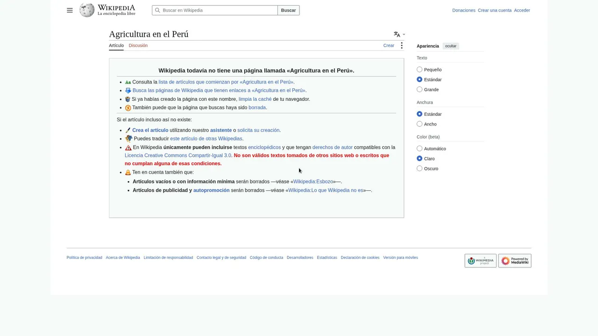Select Automático color mode

(x=419, y=148)
